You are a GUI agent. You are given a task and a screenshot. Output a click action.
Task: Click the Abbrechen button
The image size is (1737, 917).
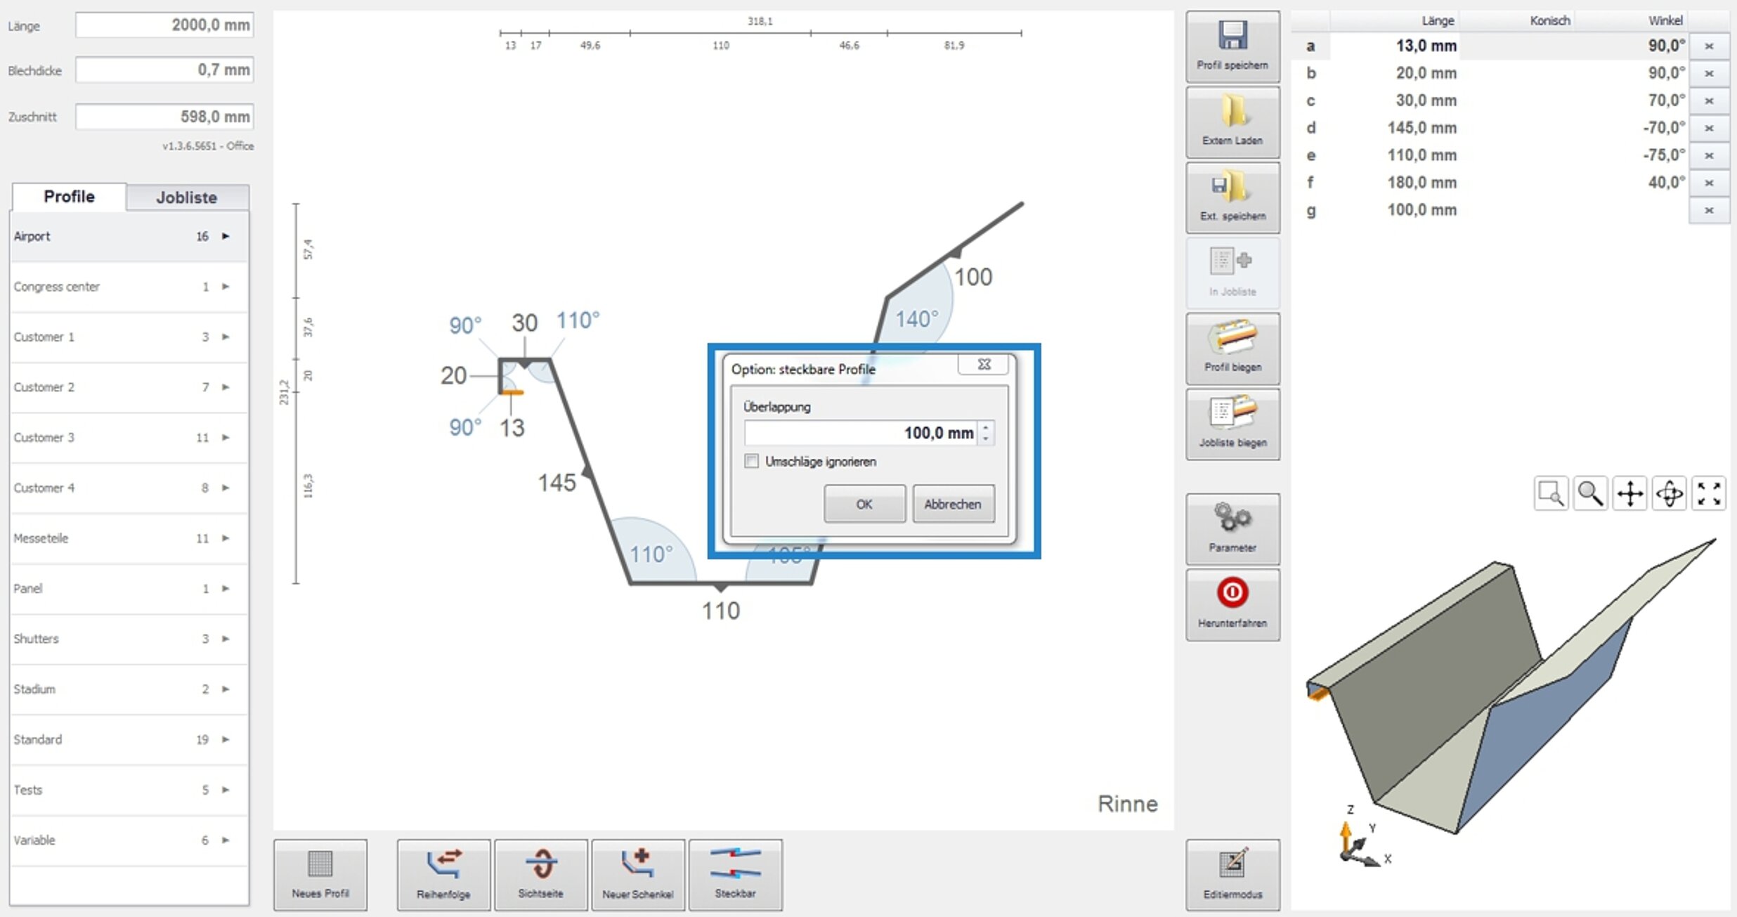953,504
